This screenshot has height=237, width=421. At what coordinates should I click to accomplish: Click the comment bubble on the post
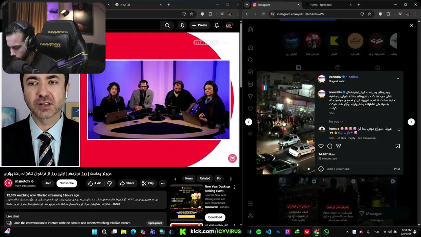330,146
